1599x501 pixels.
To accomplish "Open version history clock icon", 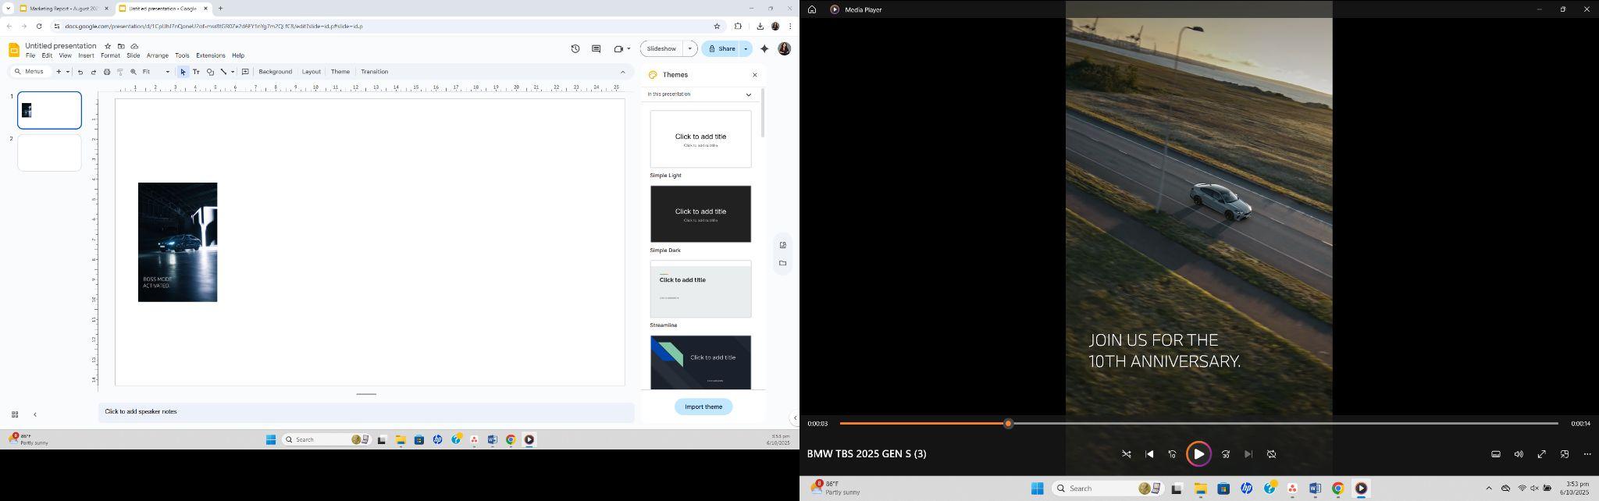I will coord(575,49).
